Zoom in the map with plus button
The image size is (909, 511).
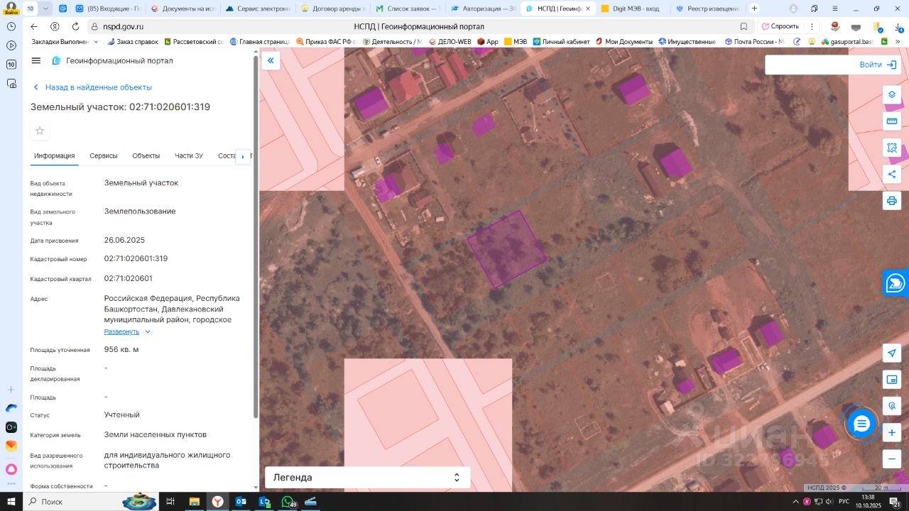[892, 432]
